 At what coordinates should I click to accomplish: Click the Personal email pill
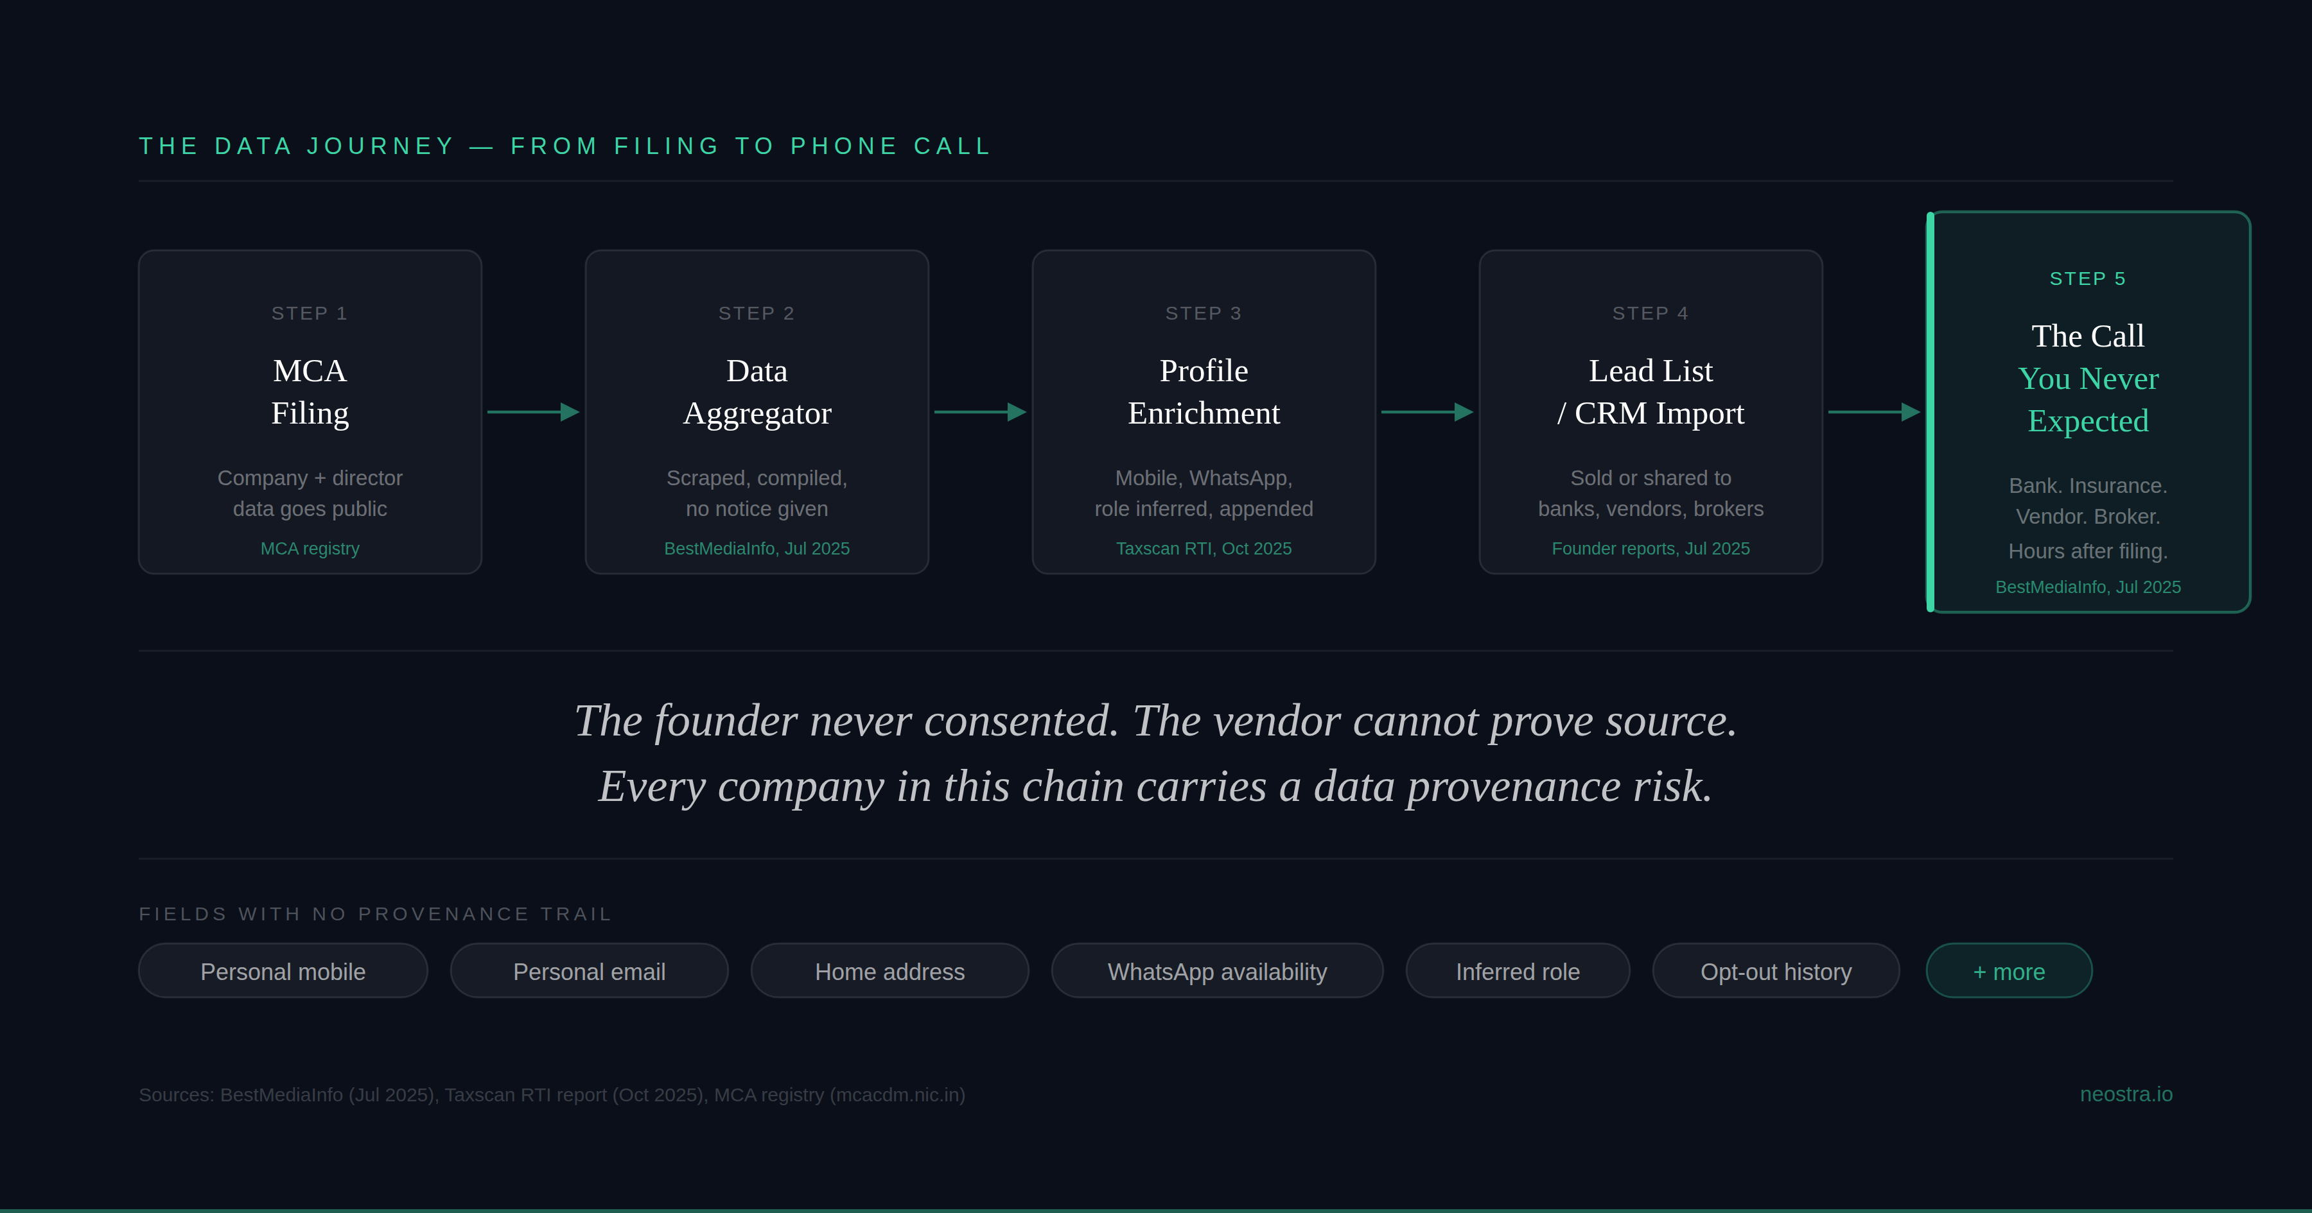coord(589,971)
